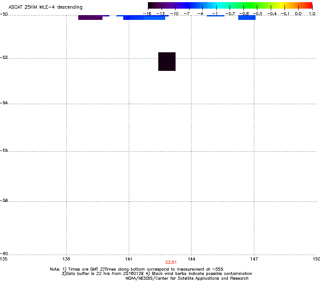Viewport: 320px width, 281px height.
Task: Click the '-60' latitude axis label
Action: [4, 253]
